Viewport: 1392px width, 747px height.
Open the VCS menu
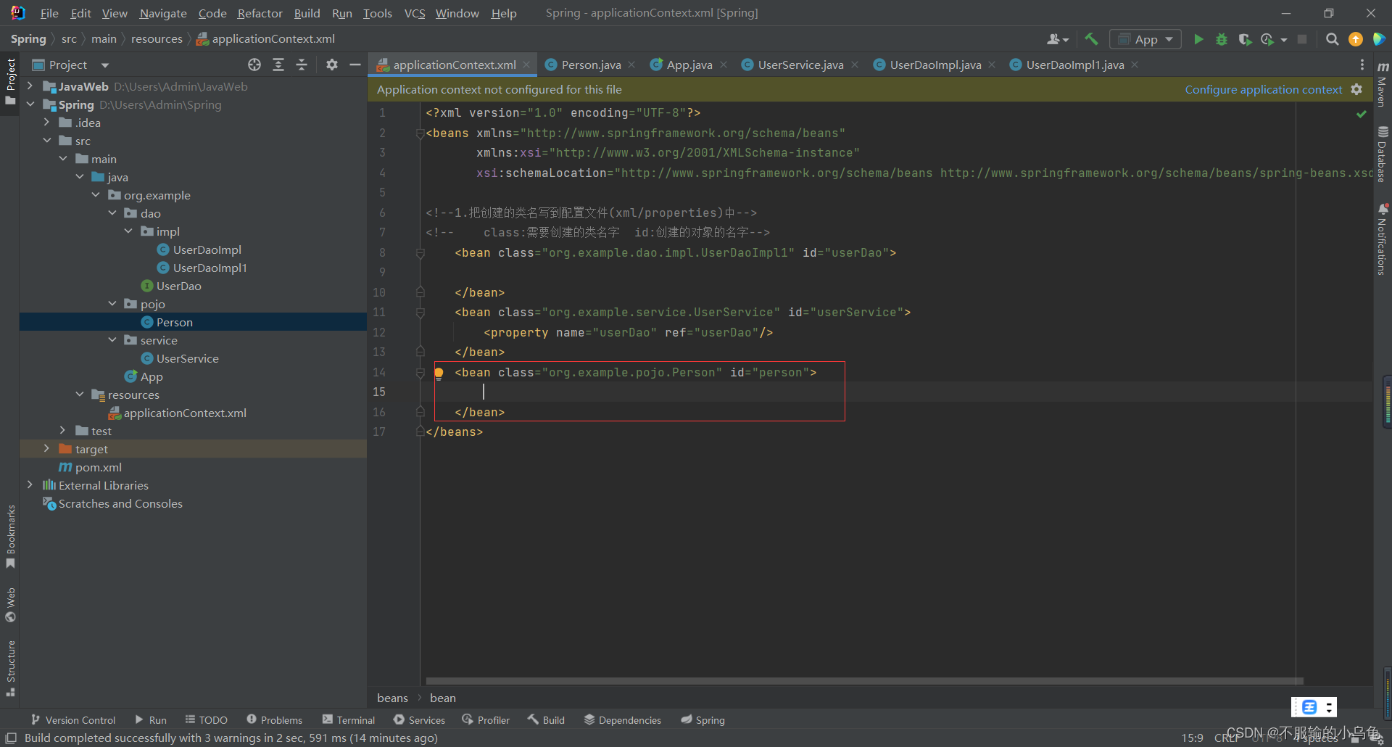point(414,13)
